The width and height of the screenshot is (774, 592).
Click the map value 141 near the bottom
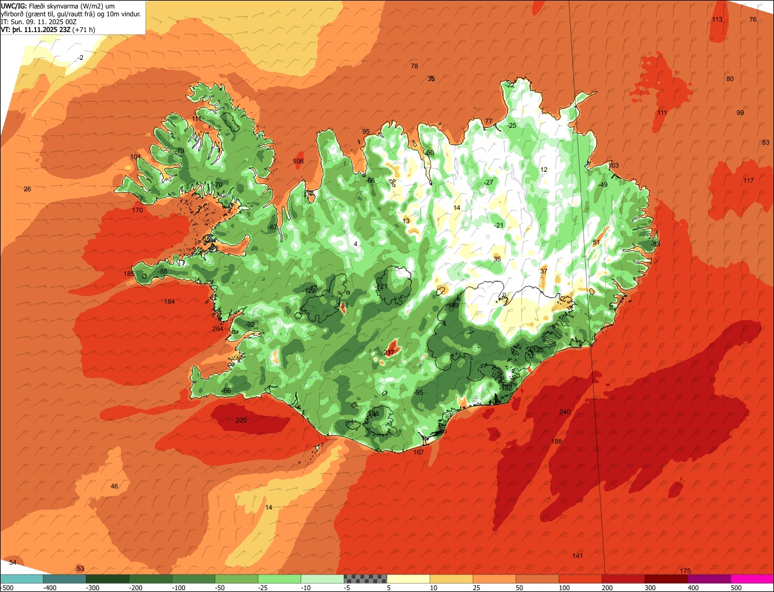577,556
